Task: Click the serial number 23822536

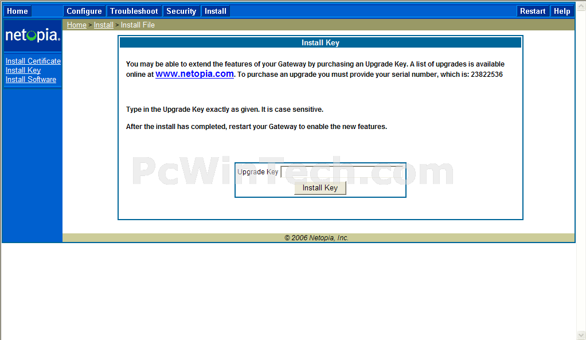Action: (x=487, y=75)
